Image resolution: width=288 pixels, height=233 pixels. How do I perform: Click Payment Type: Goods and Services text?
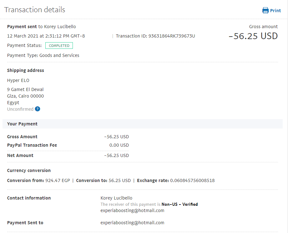(43, 55)
